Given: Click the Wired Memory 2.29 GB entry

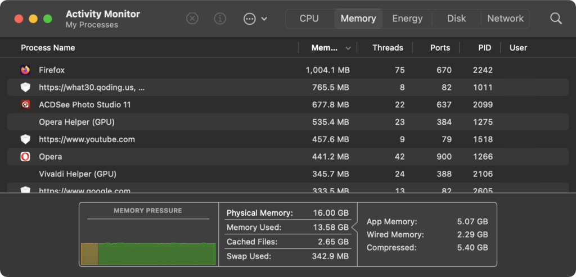Looking at the screenshot, I should [427, 234].
